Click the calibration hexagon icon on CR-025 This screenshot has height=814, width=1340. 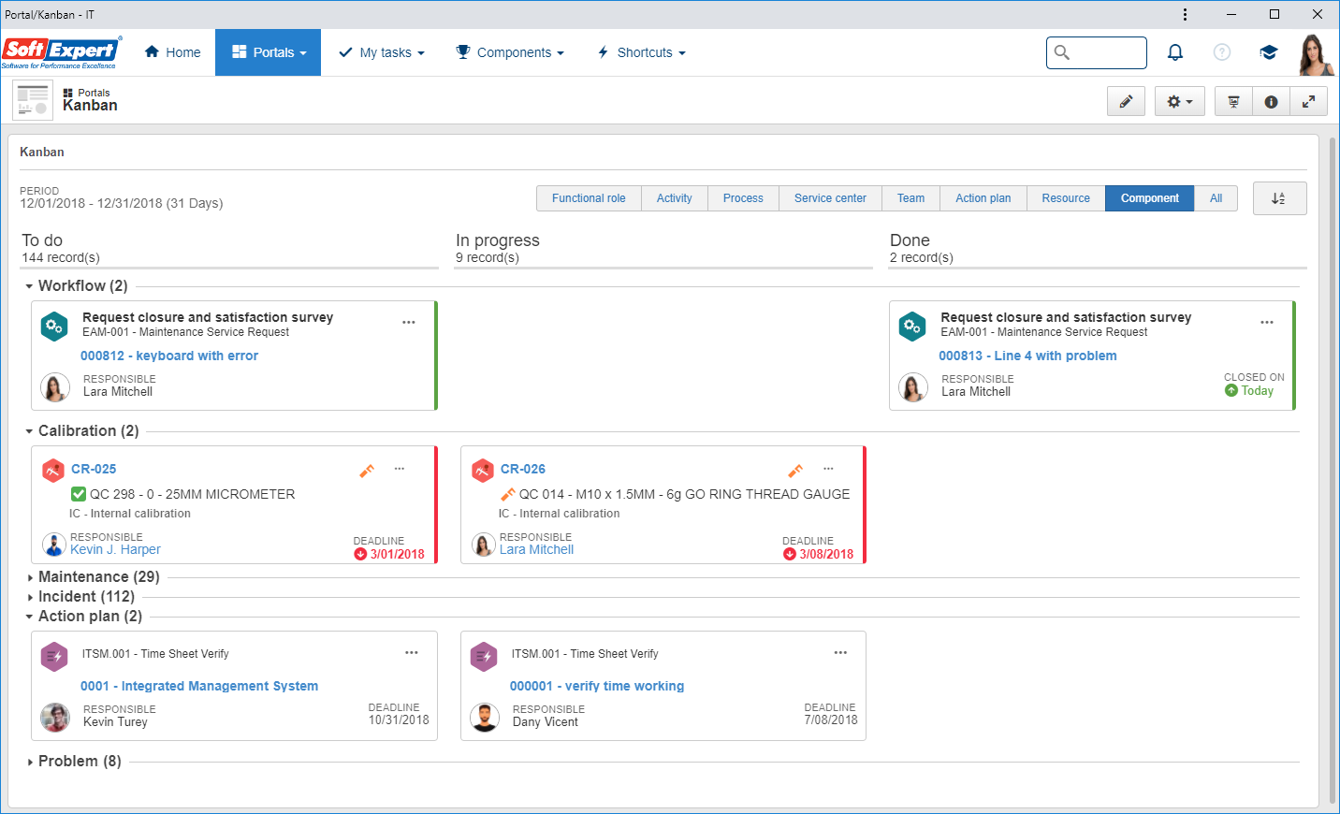(x=53, y=470)
